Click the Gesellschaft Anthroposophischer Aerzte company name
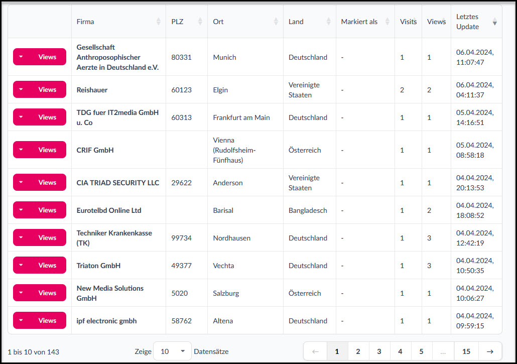 (117, 57)
